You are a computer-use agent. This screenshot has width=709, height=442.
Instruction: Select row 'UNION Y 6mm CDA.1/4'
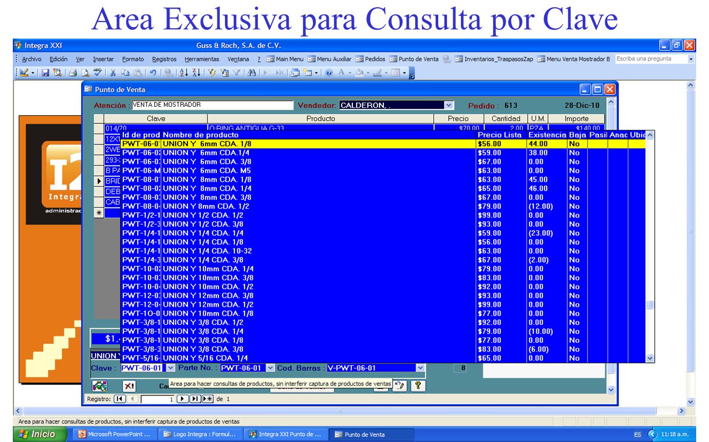[x=383, y=153]
